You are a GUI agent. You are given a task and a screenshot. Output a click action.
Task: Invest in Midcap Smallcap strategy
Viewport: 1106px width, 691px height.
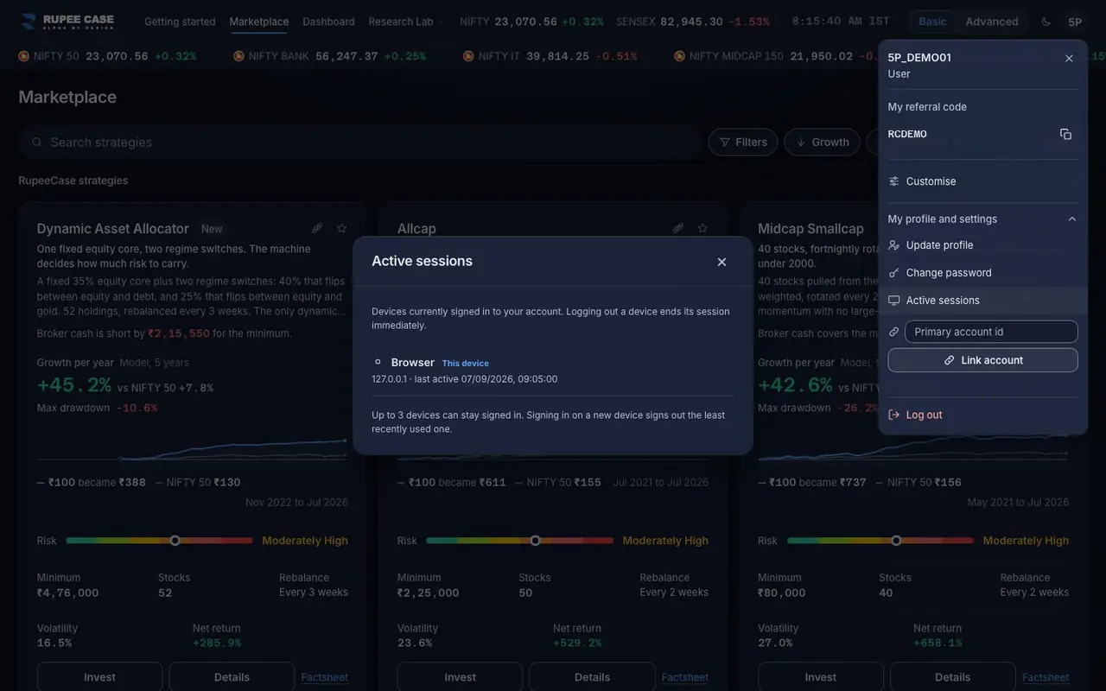coord(821,677)
